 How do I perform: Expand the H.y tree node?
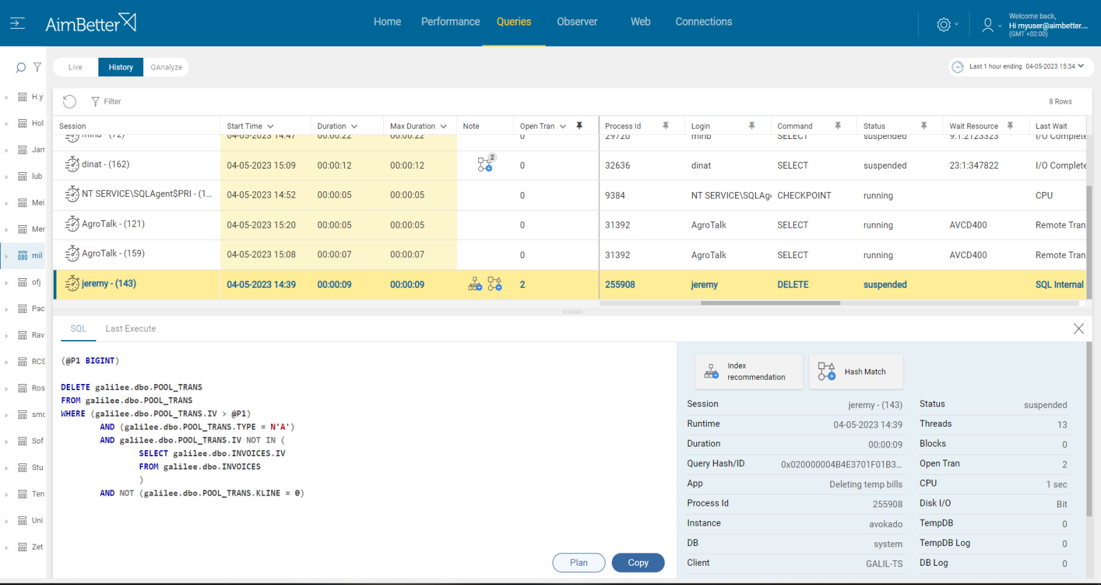7,97
